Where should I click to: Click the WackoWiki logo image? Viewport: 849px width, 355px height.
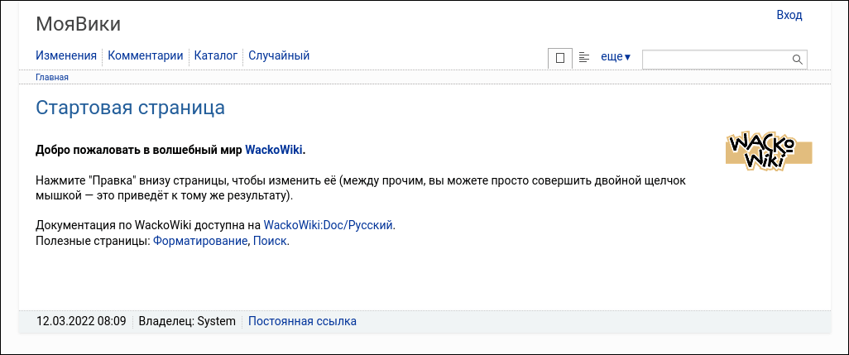click(769, 151)
